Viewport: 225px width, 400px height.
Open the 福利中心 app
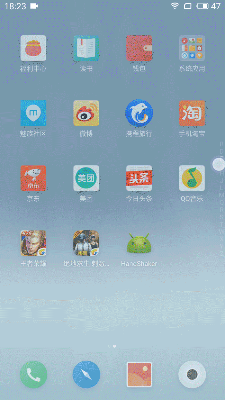coord(33,48)
